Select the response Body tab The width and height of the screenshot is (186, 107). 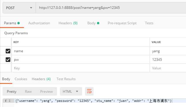click(x=6, y=79)
